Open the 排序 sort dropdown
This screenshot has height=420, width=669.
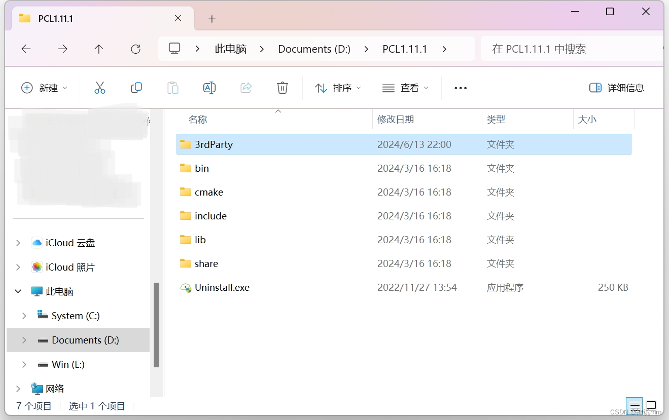coord(338,88)
